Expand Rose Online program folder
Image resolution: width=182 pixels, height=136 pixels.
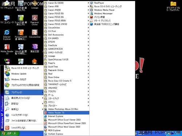pos(67,77)
